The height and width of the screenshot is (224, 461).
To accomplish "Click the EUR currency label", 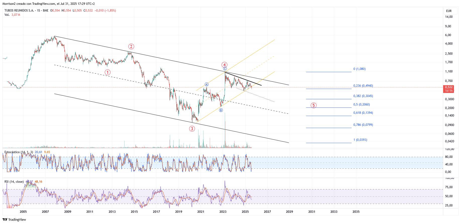I will pyautogui.click(x=449, y=11).
